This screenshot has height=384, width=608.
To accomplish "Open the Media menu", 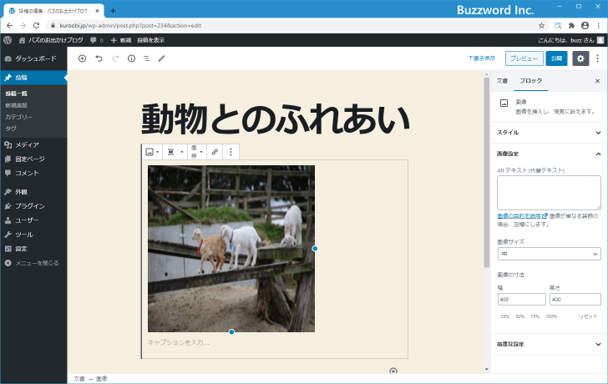I will 33,144.
